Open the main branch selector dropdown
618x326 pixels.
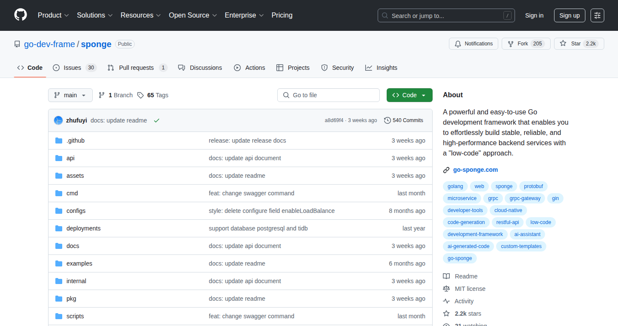pyautogui.click(x=70, y=95)
